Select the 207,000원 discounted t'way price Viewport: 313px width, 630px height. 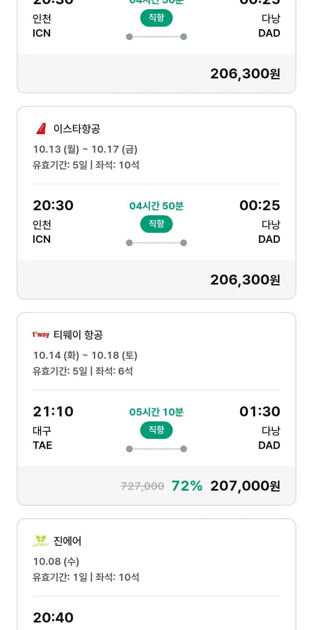[x=245, y=486]
